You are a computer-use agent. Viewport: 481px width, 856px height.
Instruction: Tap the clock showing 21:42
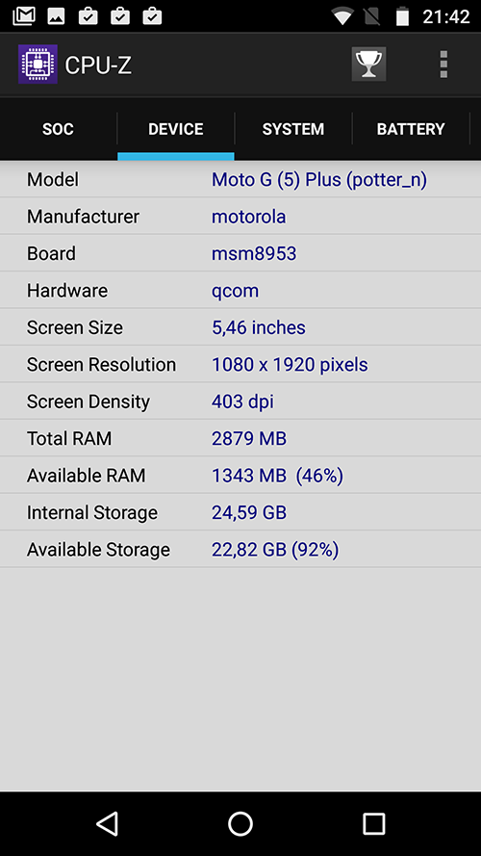click(446, 16)
